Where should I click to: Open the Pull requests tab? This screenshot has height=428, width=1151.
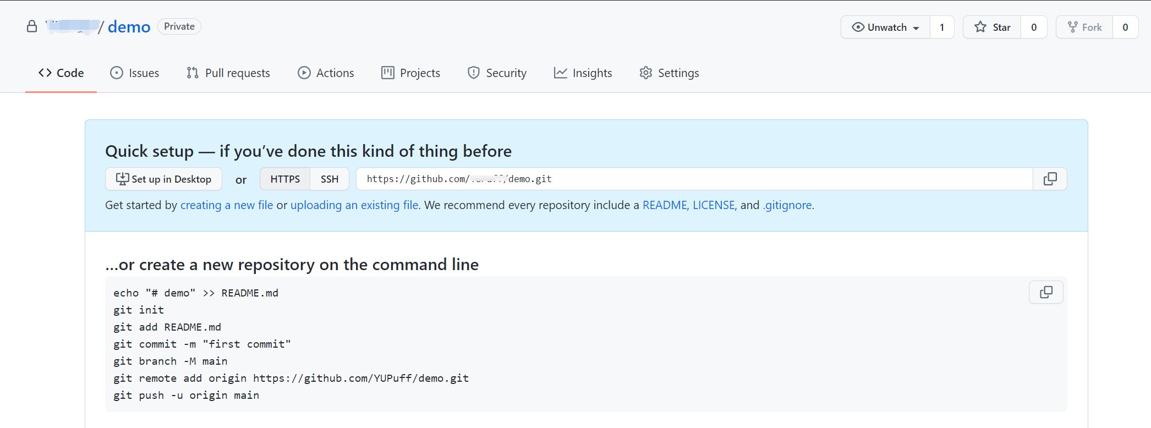pos(228,73)
